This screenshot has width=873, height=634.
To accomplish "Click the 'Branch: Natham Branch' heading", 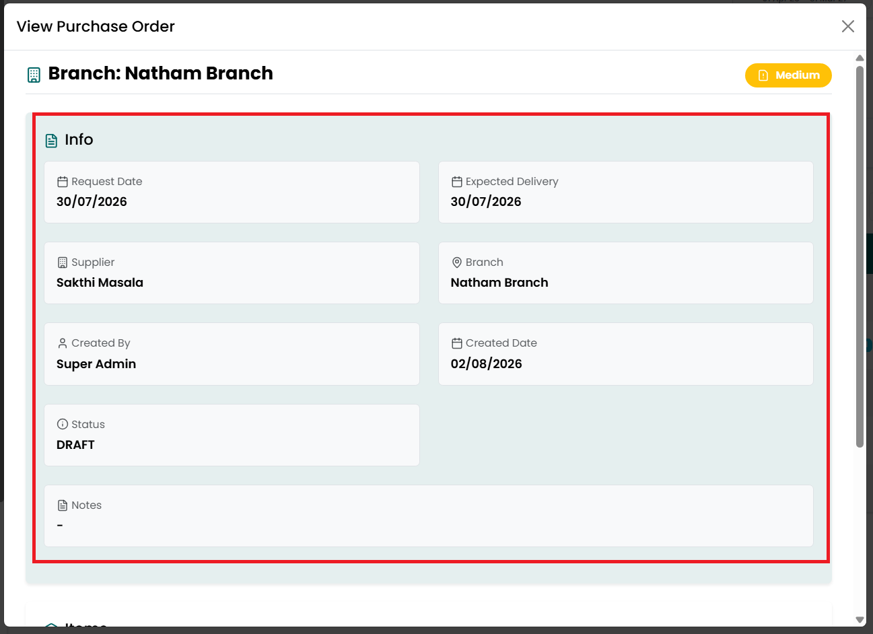I will coord(161,73).
